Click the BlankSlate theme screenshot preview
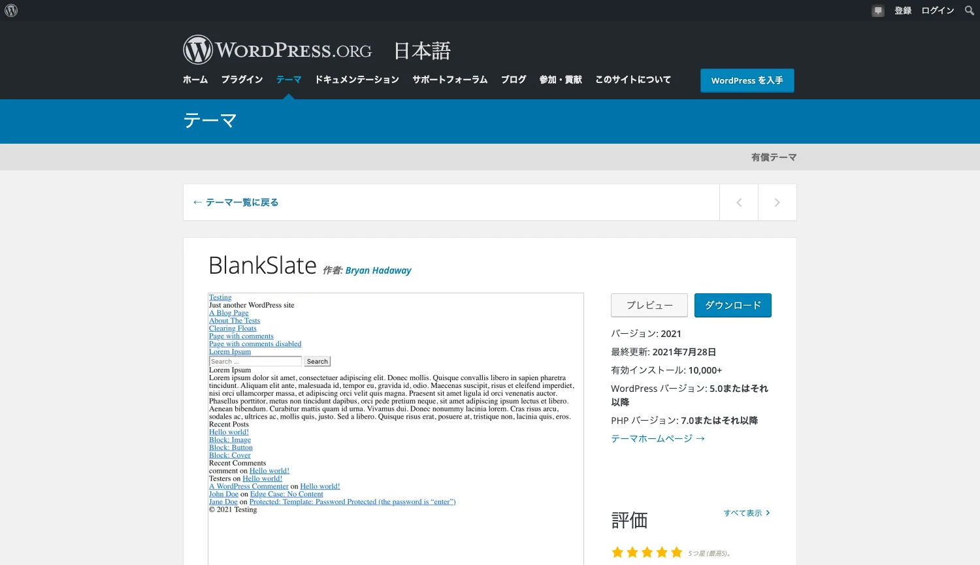This screenshot has height=565, width=980. (x=396, y=428)
